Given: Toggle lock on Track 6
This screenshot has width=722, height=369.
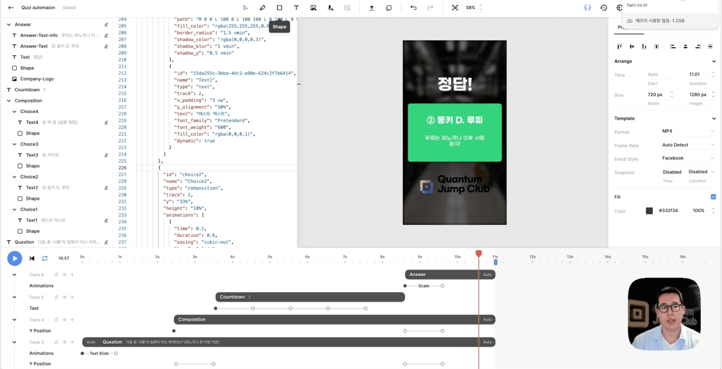Looking at the screenshot, I should click(56, 275).
